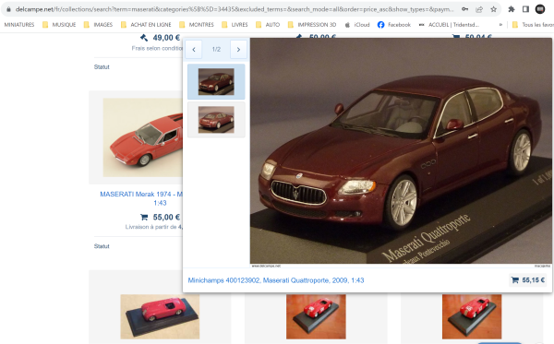Click the address bar URL field
Image resolution: width=554 pixels, height=344 pixels.
pyautogui.click(x=234, y=9)
